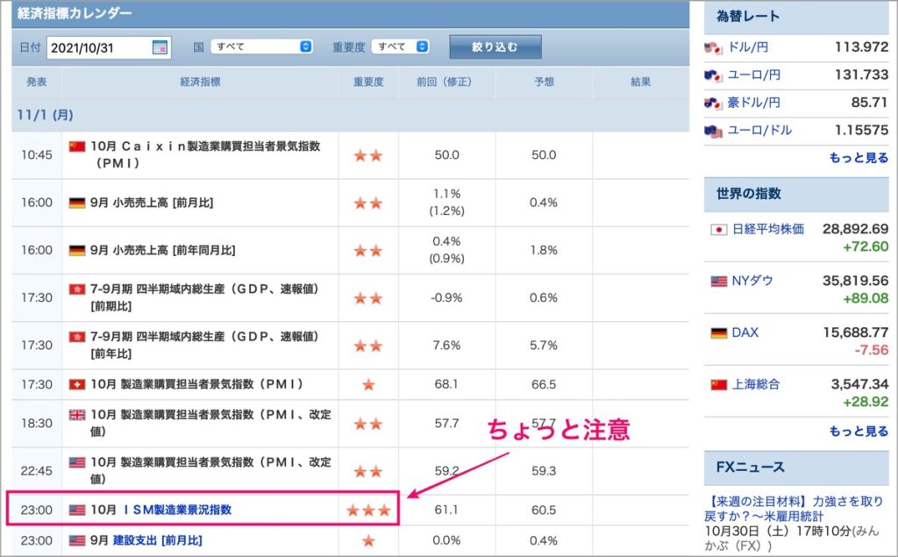This screenshot has width=898, height=557.
Task: Click one-star rating of Swiss PMI row
Action: pyautogui.click(x=368, y=384)
